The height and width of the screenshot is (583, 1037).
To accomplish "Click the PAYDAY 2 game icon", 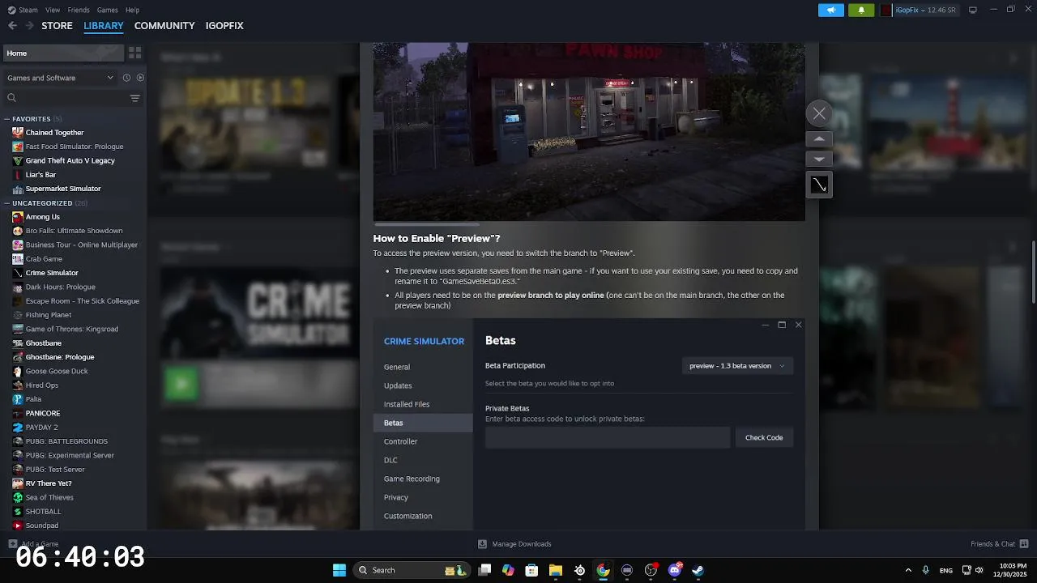I will (18, 428).
